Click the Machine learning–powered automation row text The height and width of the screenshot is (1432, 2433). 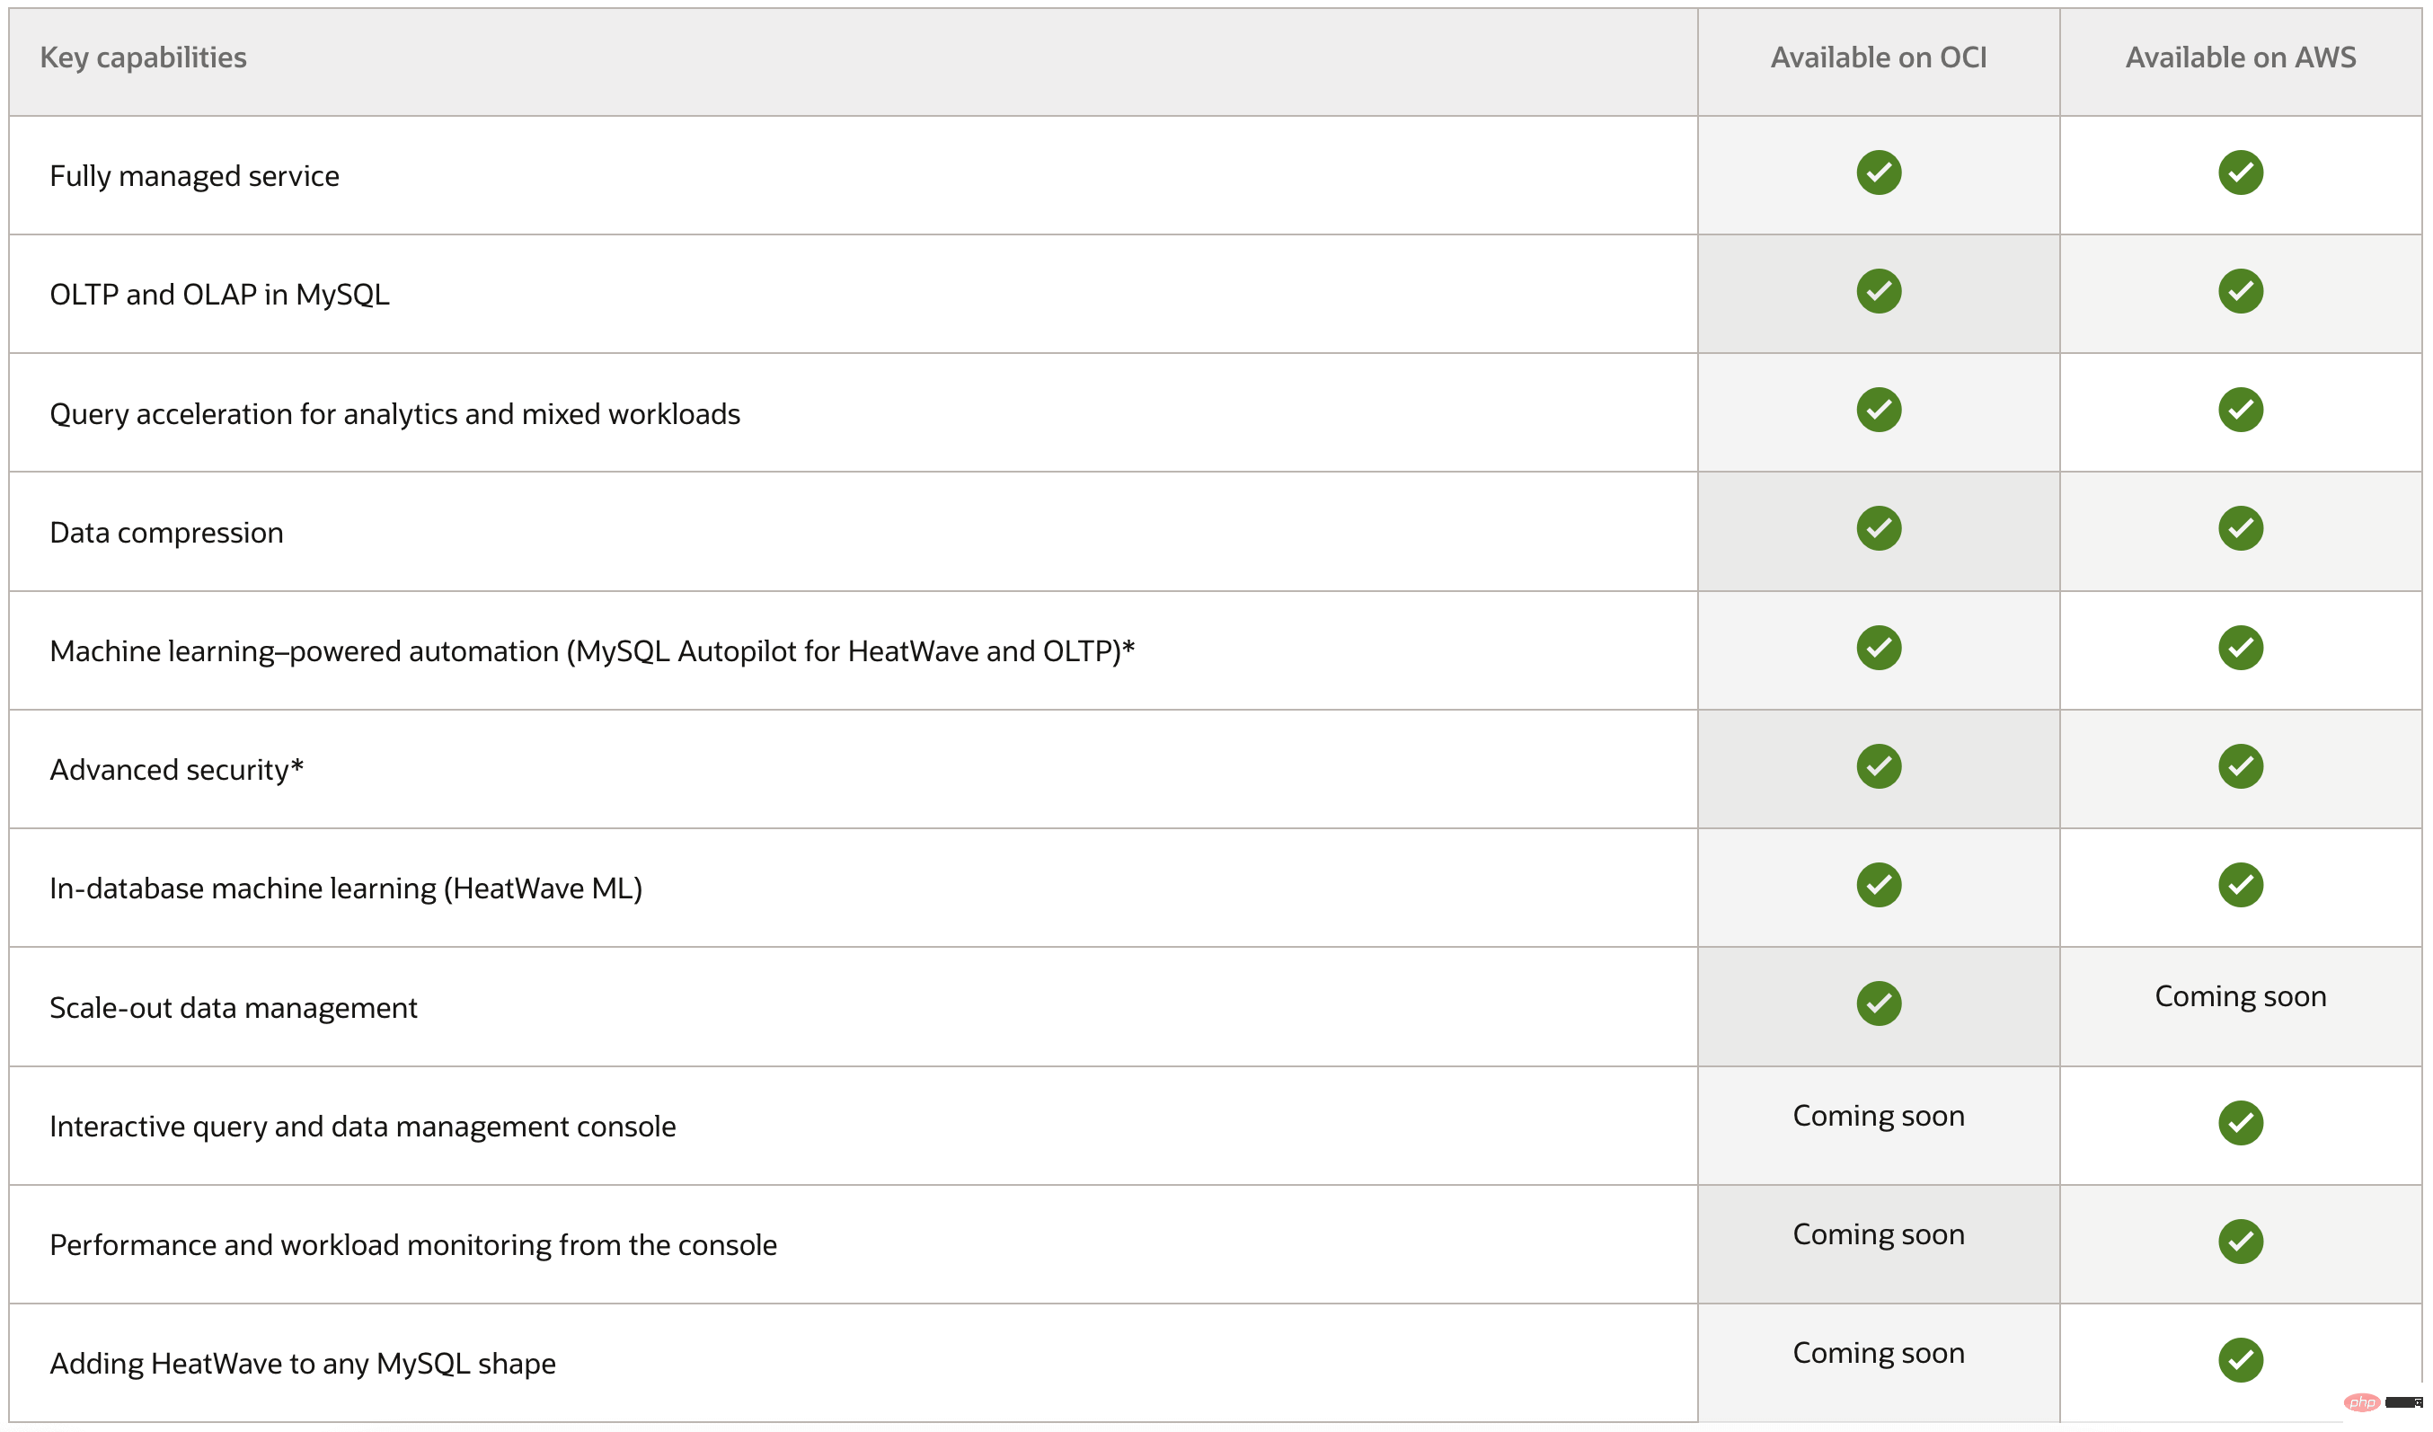pos(592,652)
